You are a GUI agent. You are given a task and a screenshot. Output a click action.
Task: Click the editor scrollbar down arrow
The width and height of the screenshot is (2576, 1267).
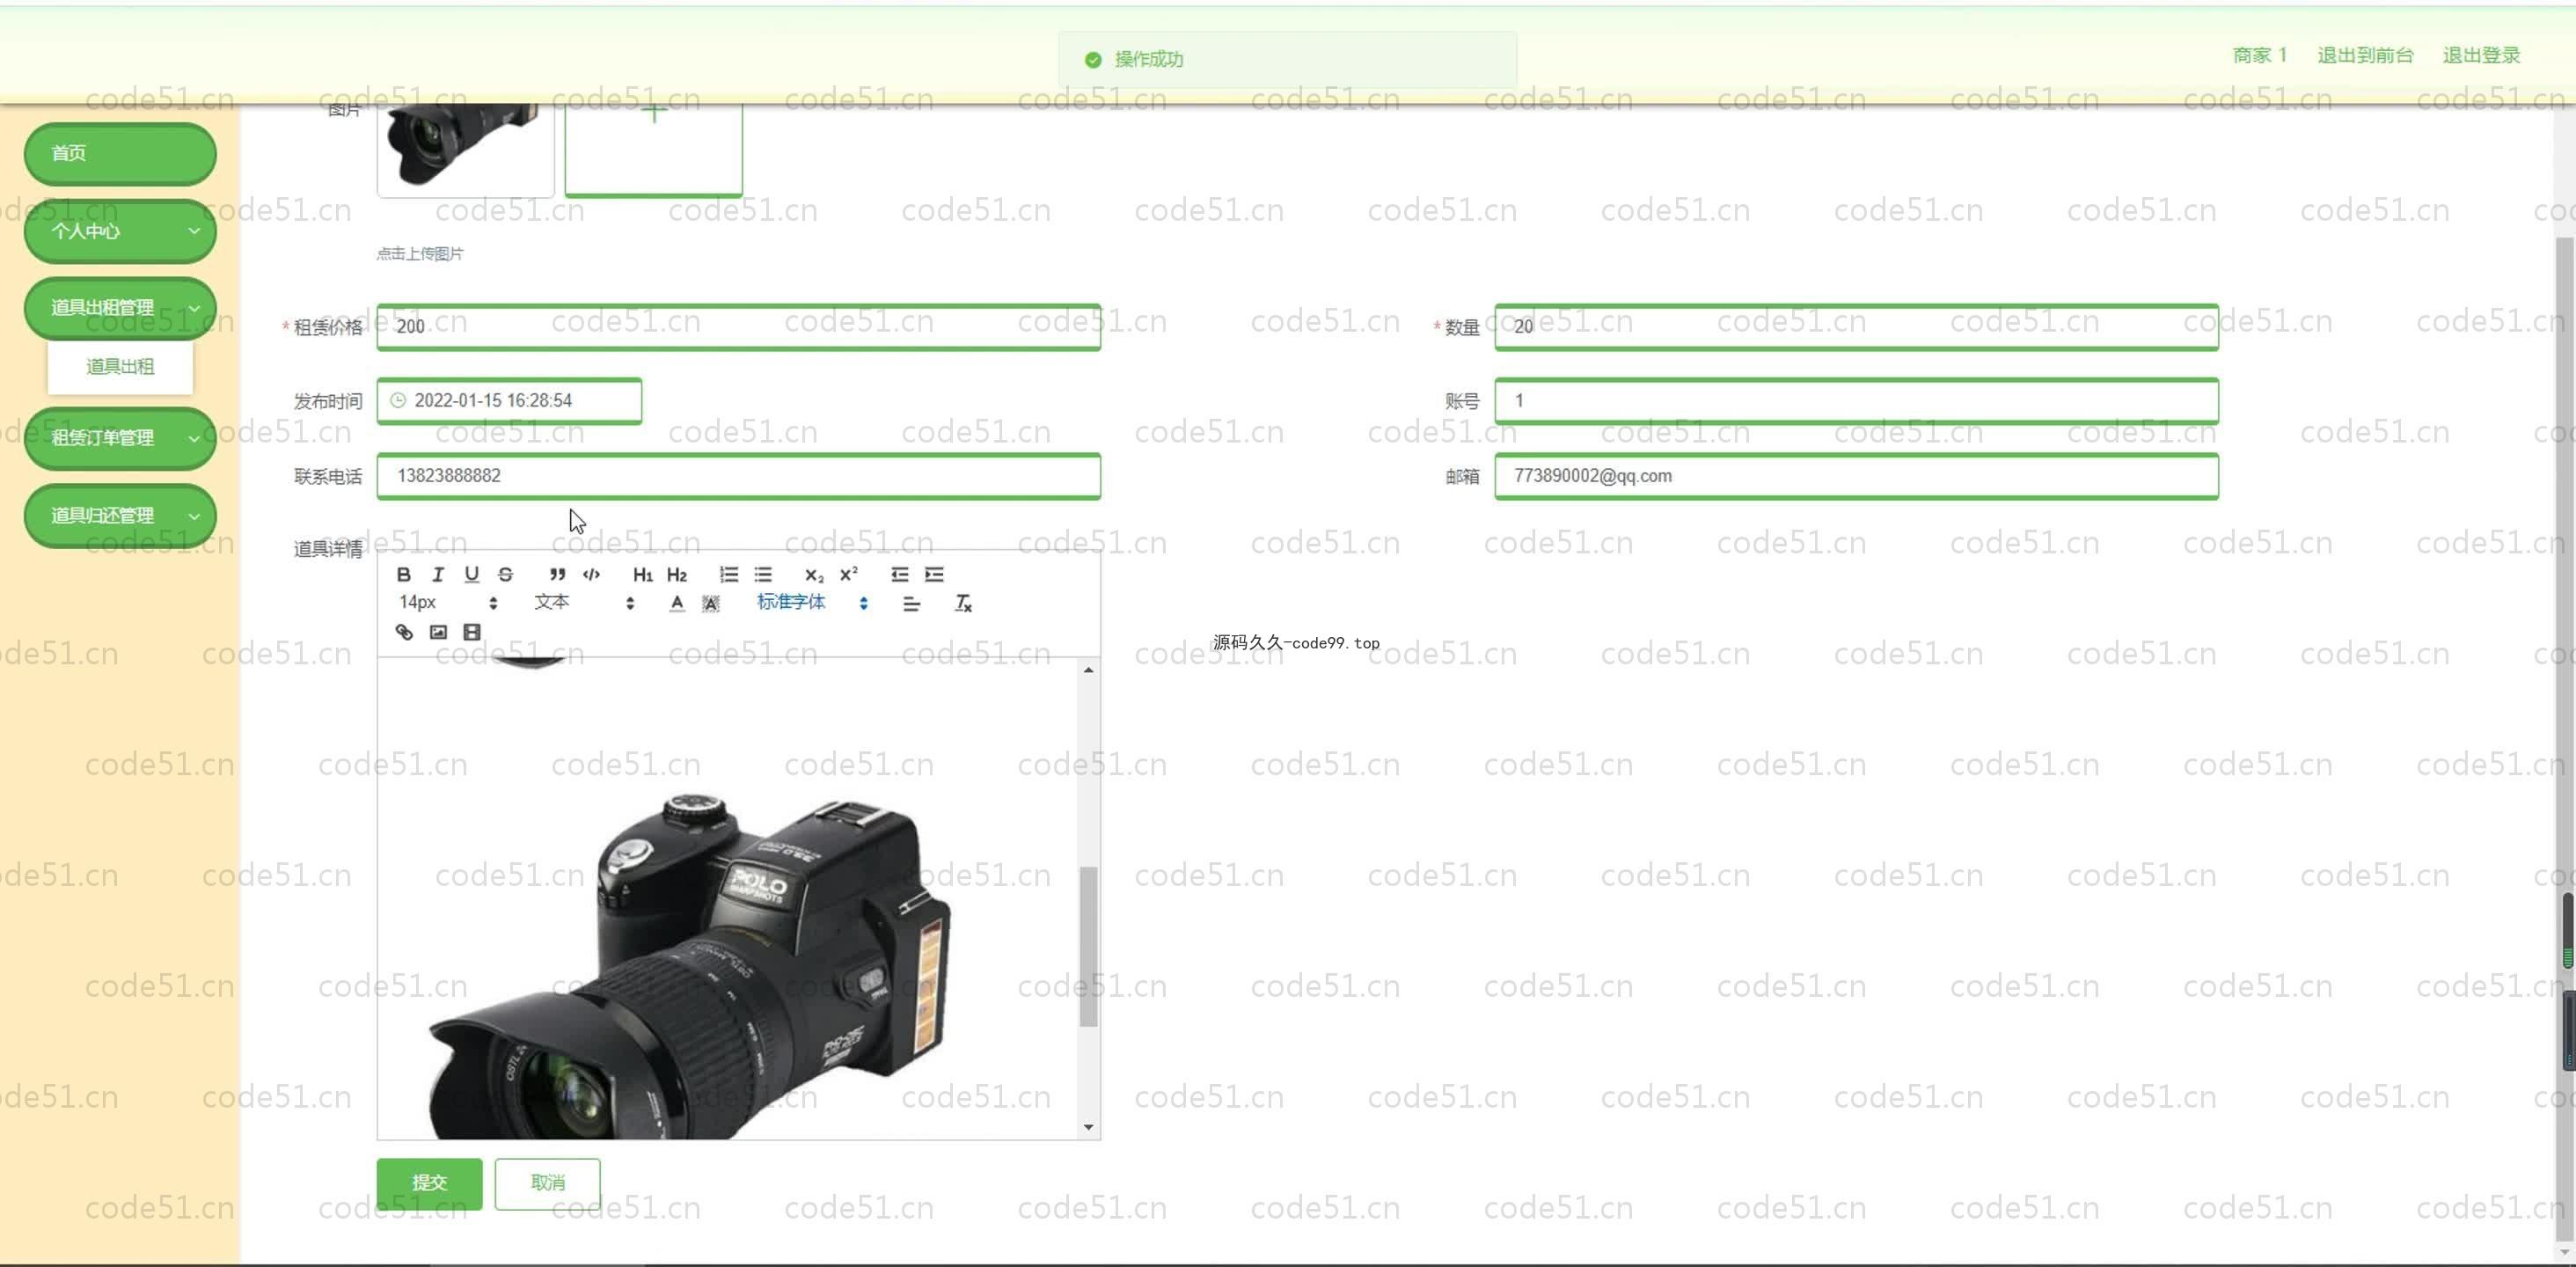(x=1088, y=1127)
